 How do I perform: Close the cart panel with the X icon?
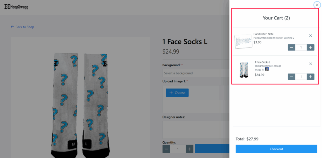(x=317, y=5)
